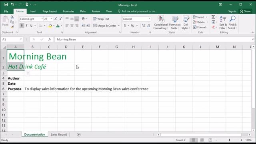This screenshot has width=256, height=144.
Task: Align text left
Action: [x=67, y=26]
